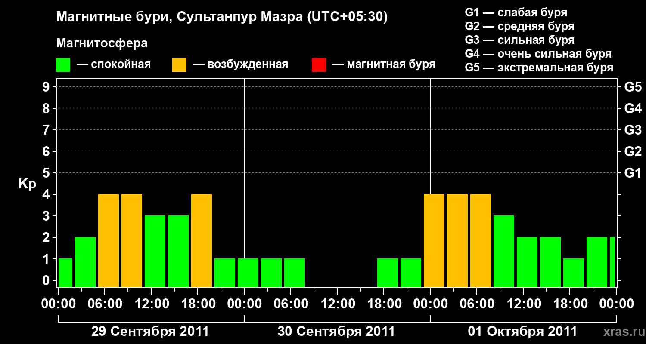Click the green Kp 3 bar at 12:00 on 29 Сентября

(x=155, y=252)
